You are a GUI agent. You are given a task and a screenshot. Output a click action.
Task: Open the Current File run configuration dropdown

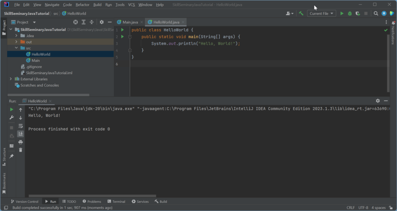coord(321,14)
